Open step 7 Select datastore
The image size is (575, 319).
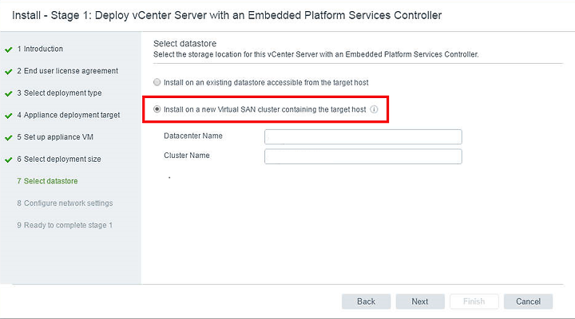pyautogui.click(x=47, y=181)
